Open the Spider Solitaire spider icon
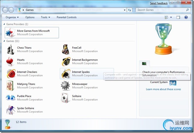The height and width of the screenshot is (133, 194). (11, 110)
